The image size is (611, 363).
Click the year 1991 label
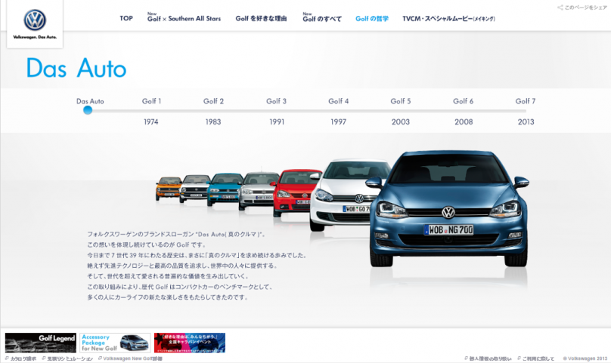[277, 122]
